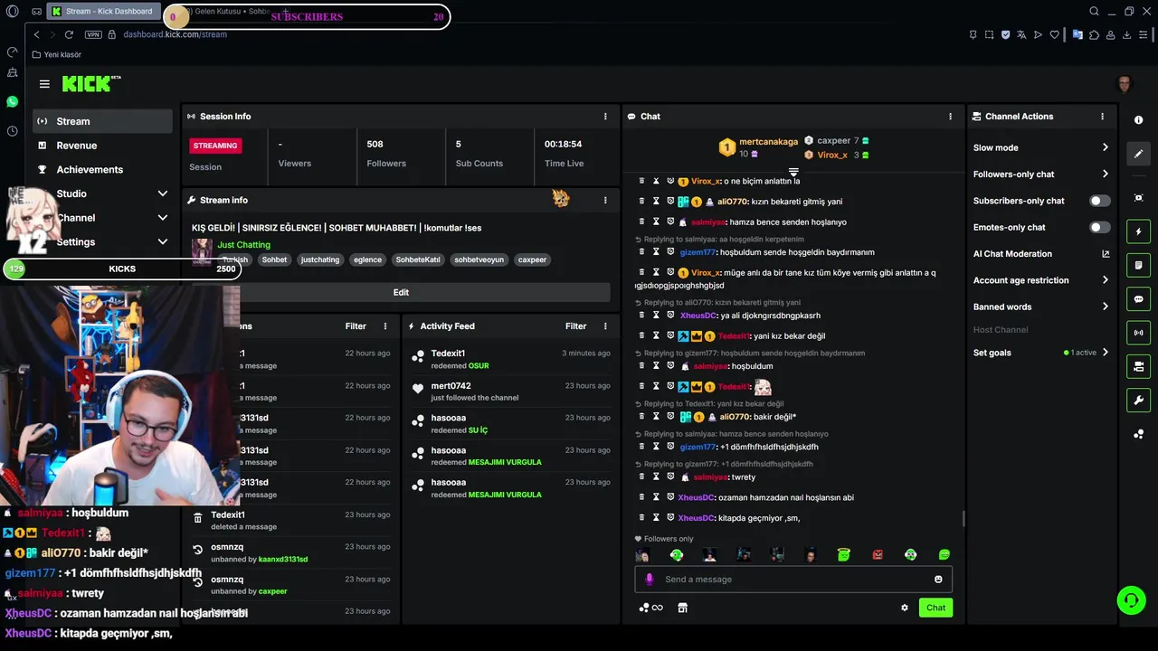
Task: Click the wrench icon in right sidebar
Action: click(1138, 400)
